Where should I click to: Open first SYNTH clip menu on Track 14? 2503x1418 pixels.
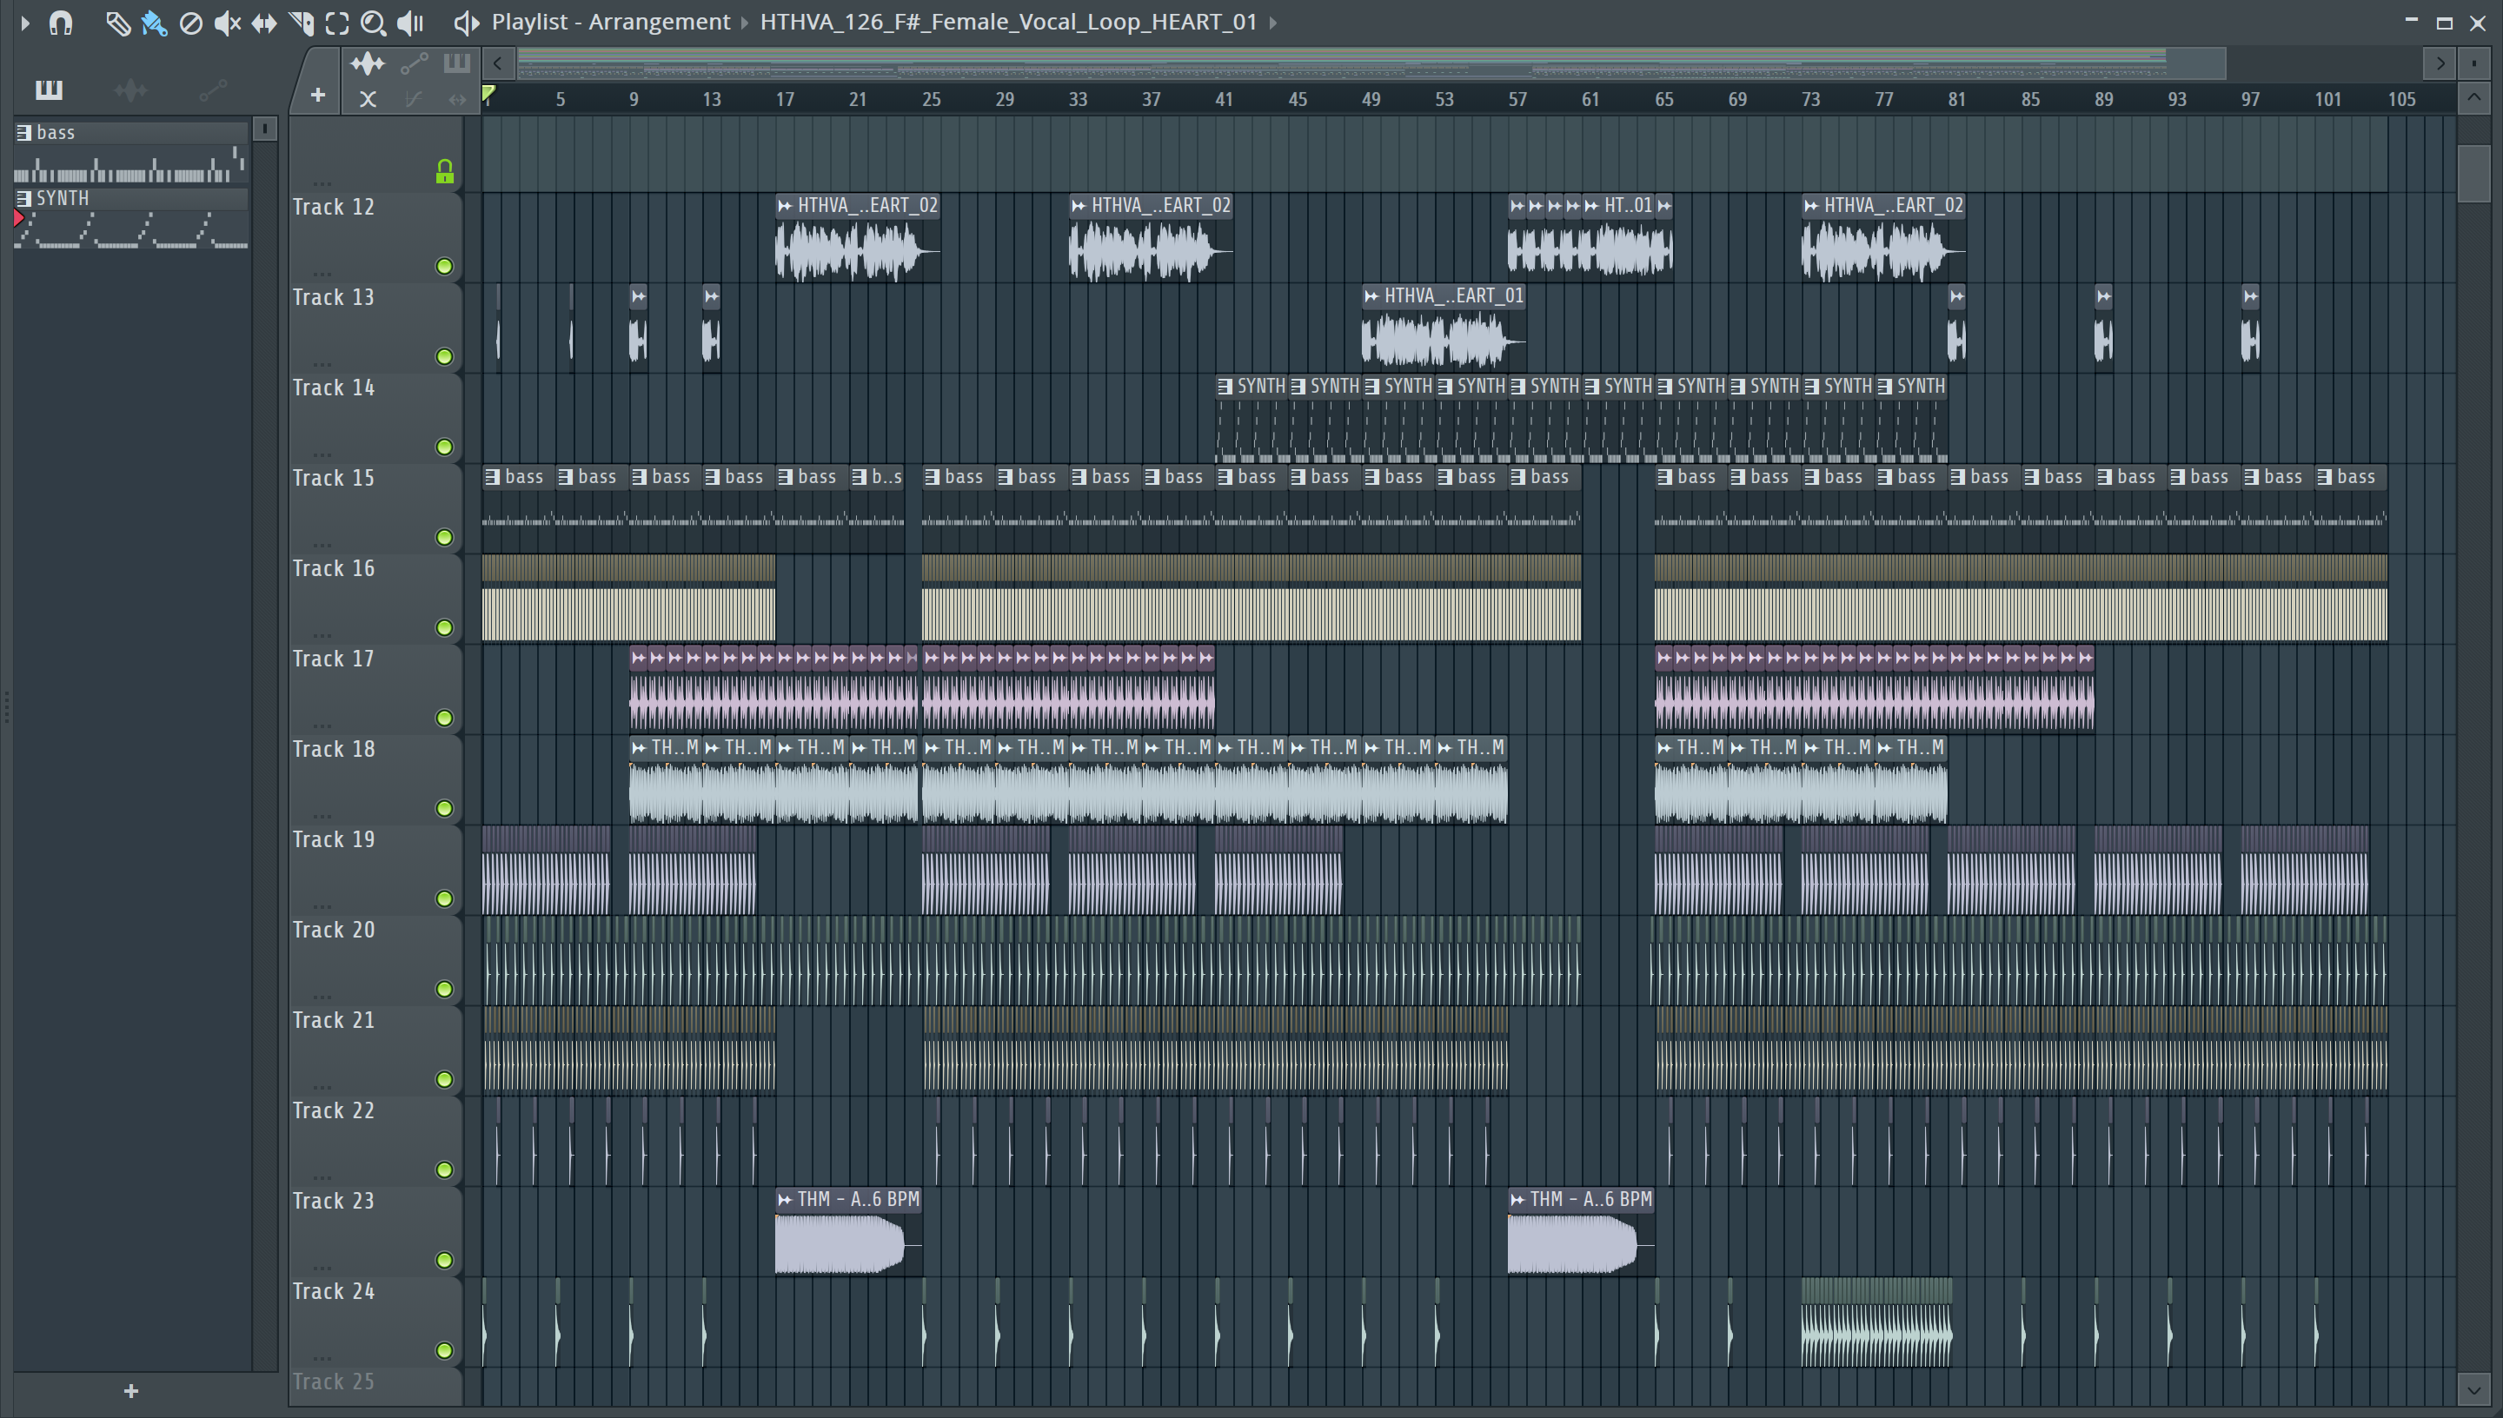tap(1225, 387)
